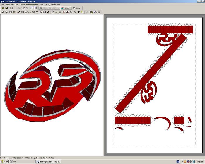Select the zoom magnifier with arrow tool
This screenshot has width=205, height=164.
(x=3, y=12)
